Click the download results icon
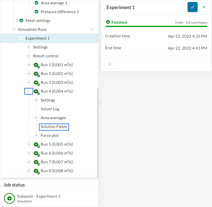This screenshot has height=207, width=212. (x=110, y=64)
